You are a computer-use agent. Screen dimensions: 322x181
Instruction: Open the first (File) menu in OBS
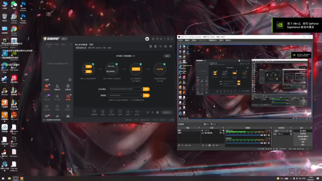180,41
